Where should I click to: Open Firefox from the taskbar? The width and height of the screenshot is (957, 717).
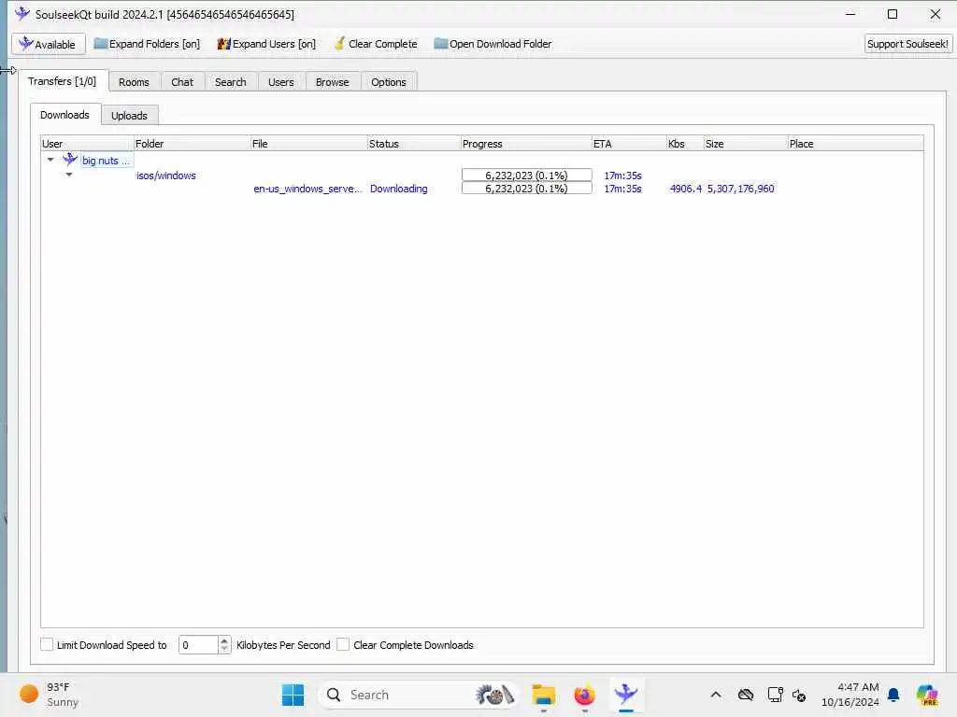click(584, 695)
